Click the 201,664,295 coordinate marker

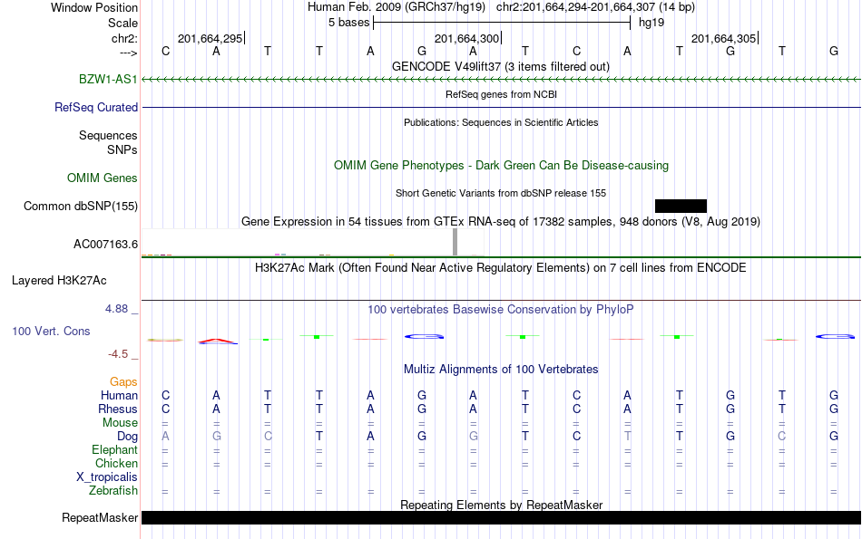(211, 38)
